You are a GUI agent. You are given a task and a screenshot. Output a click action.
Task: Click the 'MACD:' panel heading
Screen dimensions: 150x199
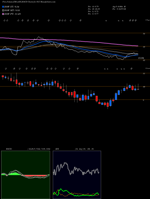9,149
